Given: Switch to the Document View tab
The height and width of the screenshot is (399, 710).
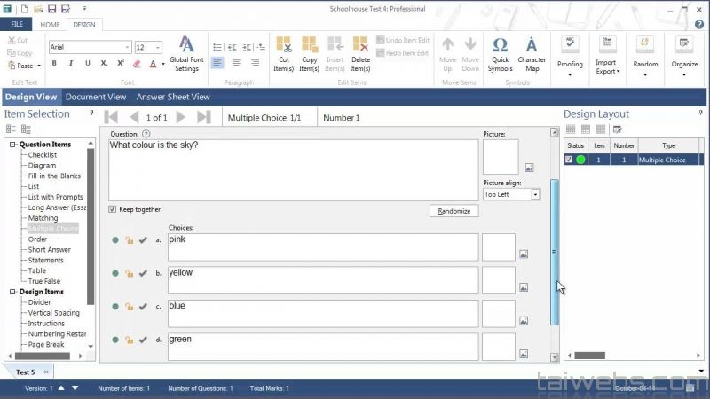Looking at the screenshot, I should click(96, 97).
